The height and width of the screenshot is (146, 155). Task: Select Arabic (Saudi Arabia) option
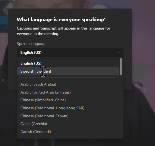pos(68,84)
